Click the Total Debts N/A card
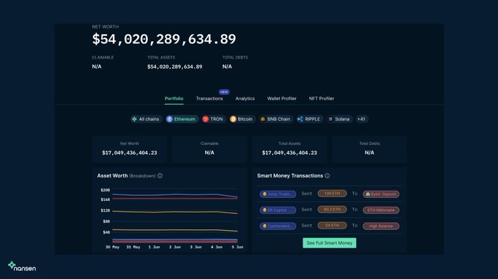The image size is (498, 279). point(369,149)
